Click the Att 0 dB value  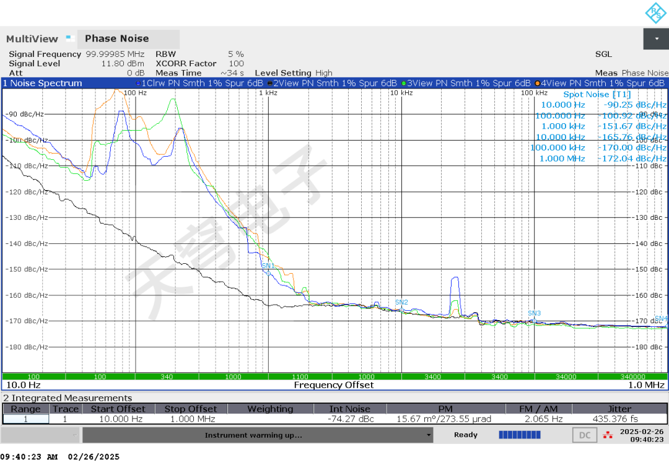coord(136,73)
